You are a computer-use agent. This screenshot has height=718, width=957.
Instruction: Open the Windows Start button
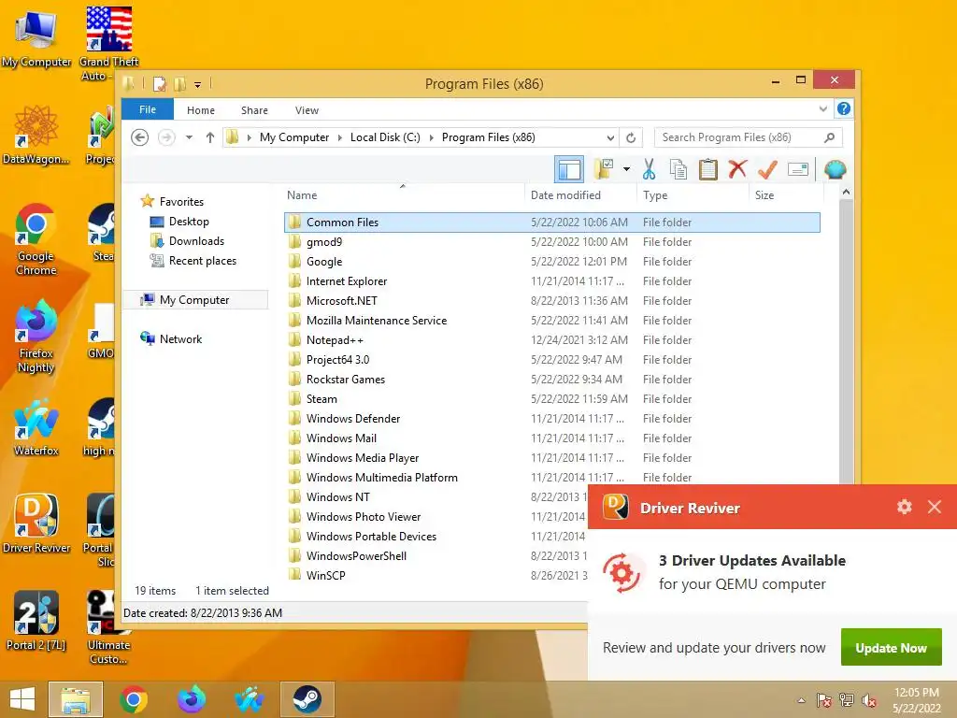[x=22, y=699]
